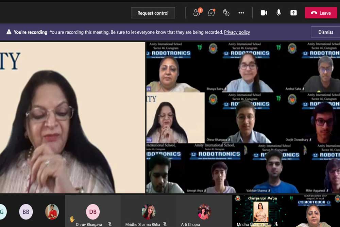Viewport: 340px width, 227px height.
Task: Toggle the camera on or off
Action: (x=264, y=13)
